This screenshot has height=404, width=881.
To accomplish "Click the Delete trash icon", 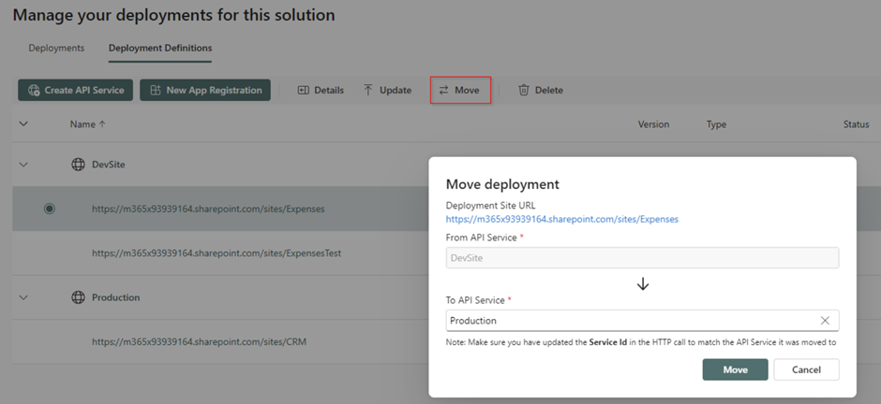I will pyautogui.click(x=524, y=90).
